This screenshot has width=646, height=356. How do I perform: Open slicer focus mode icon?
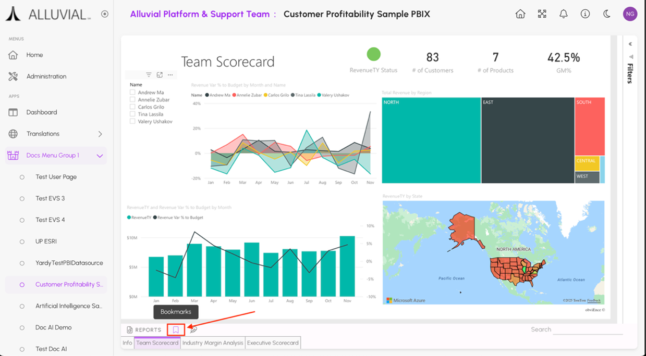pyautogui.click(x=160, y=75)
